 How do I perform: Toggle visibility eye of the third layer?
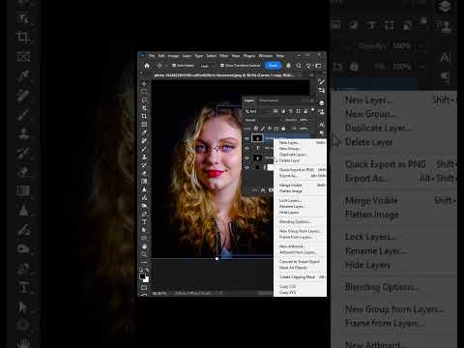click(246, 158)
